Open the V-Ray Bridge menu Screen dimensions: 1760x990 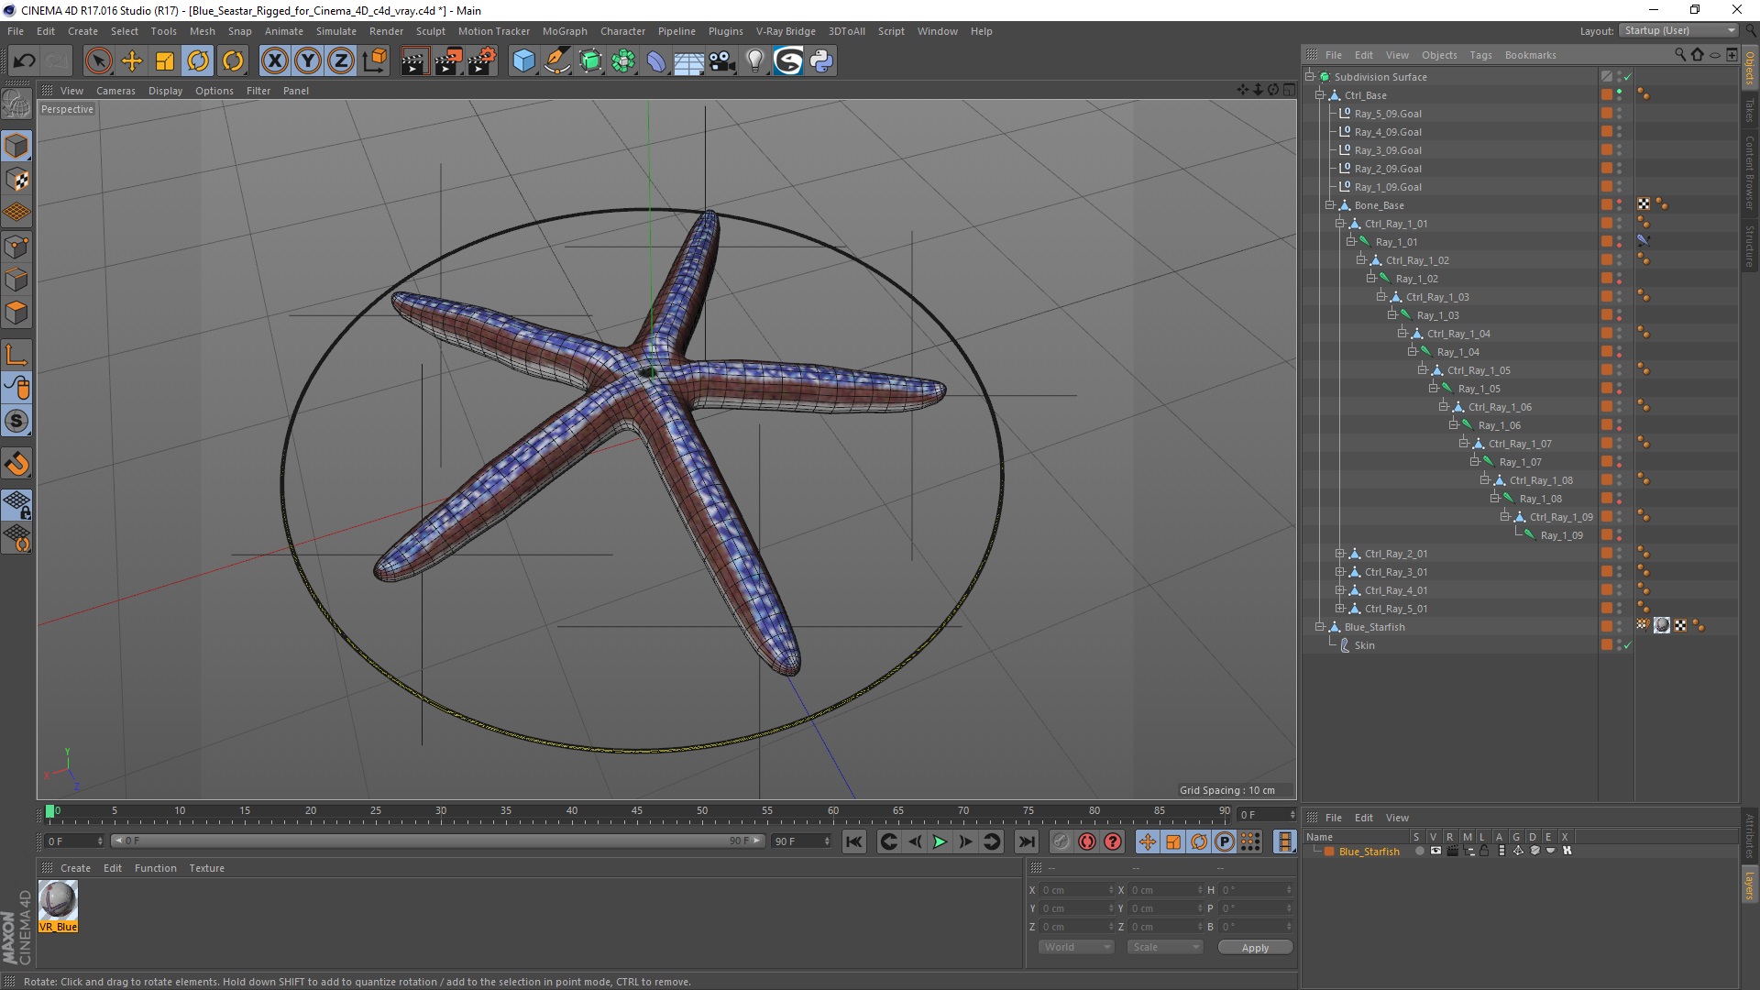tap(786, 31)
